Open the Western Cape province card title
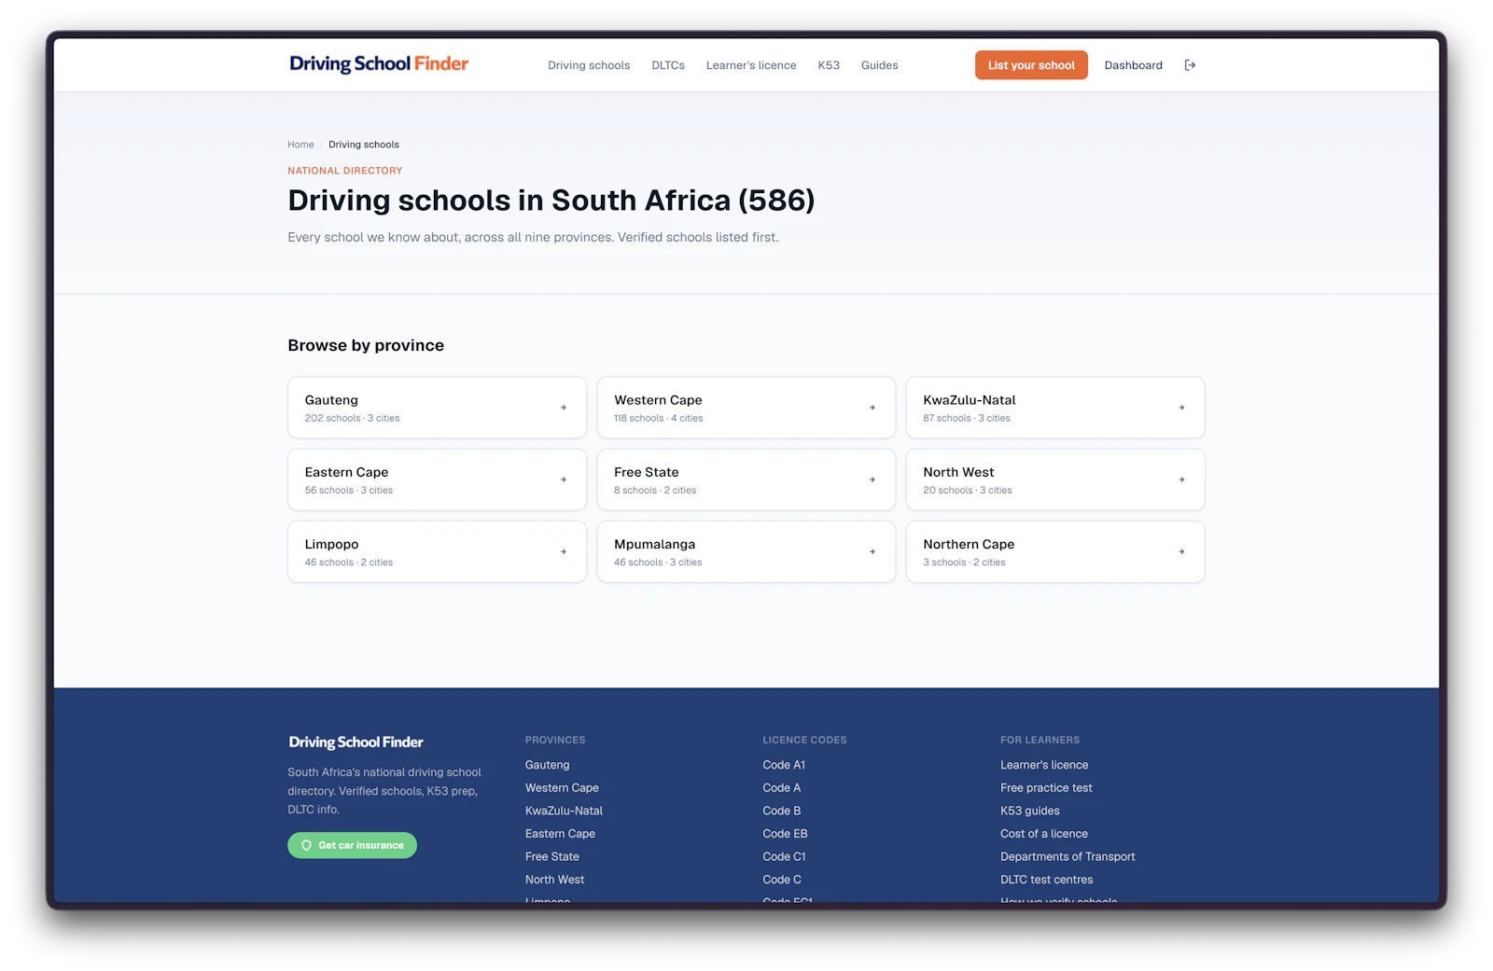This screenshot has width=1493, height=971. coord(658,400)
